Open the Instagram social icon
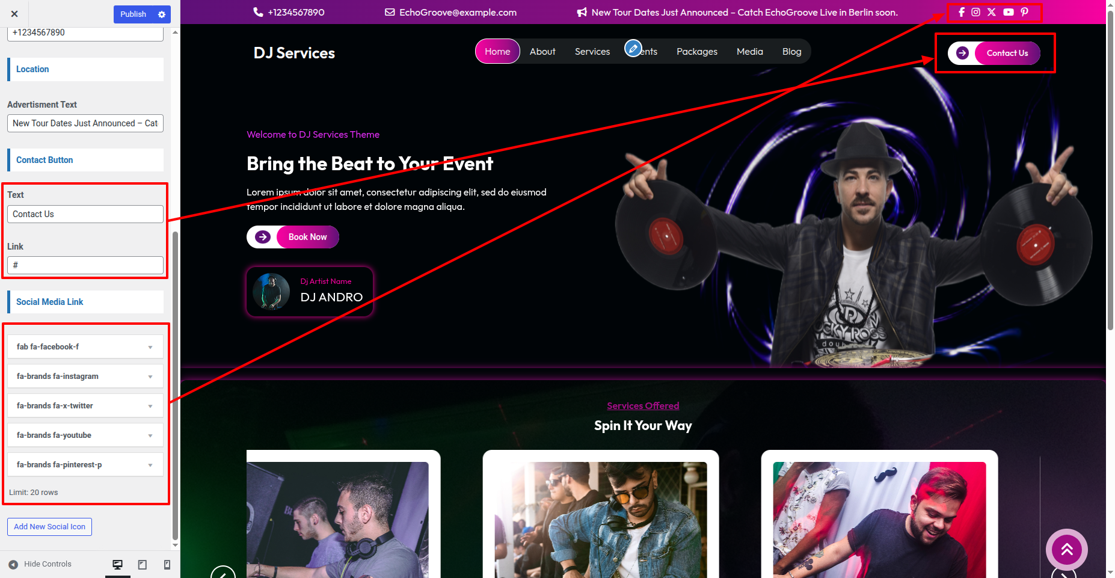The image size is (1115, 578). pyautogui.click(x=975, y=12)
